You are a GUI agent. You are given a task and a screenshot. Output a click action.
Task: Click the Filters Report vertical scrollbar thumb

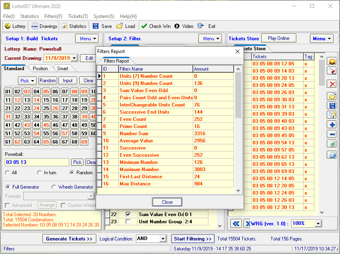click(238, 95)
